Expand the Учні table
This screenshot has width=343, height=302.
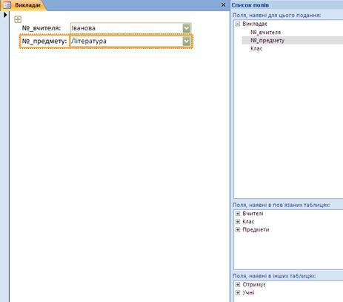(238, 293)
